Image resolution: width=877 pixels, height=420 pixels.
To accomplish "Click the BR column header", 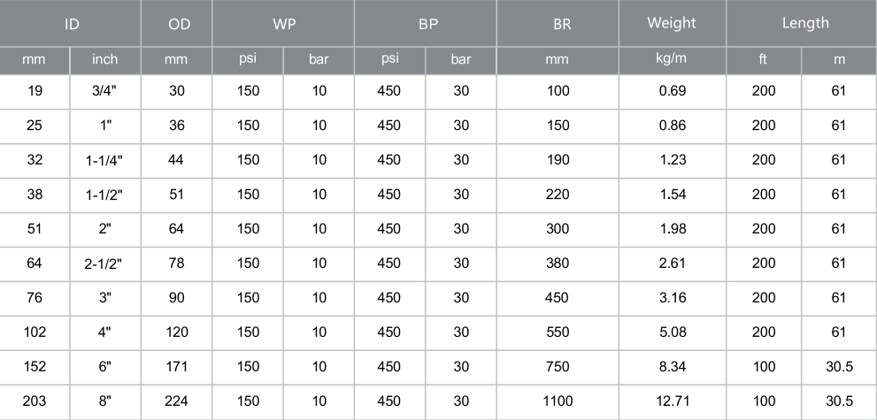I will pyautogui.click(x=558, y=23).
